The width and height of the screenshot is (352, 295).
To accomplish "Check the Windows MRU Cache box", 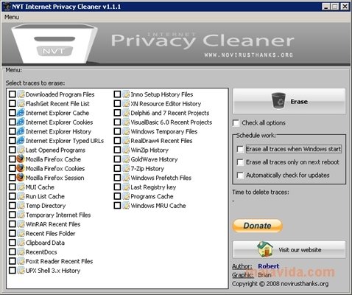I will (117, 206).
